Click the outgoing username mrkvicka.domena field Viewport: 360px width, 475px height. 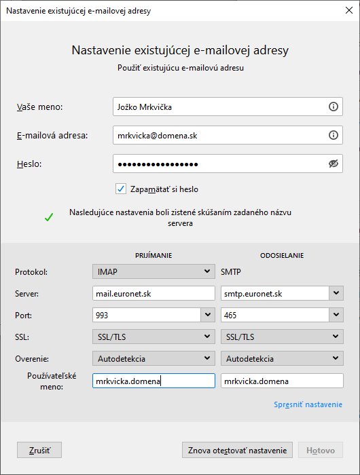click(x=282, y=381)
